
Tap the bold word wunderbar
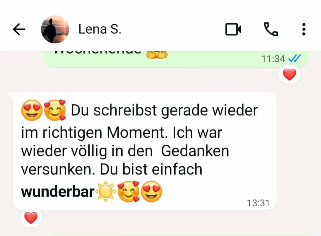[x=58, y=192]
